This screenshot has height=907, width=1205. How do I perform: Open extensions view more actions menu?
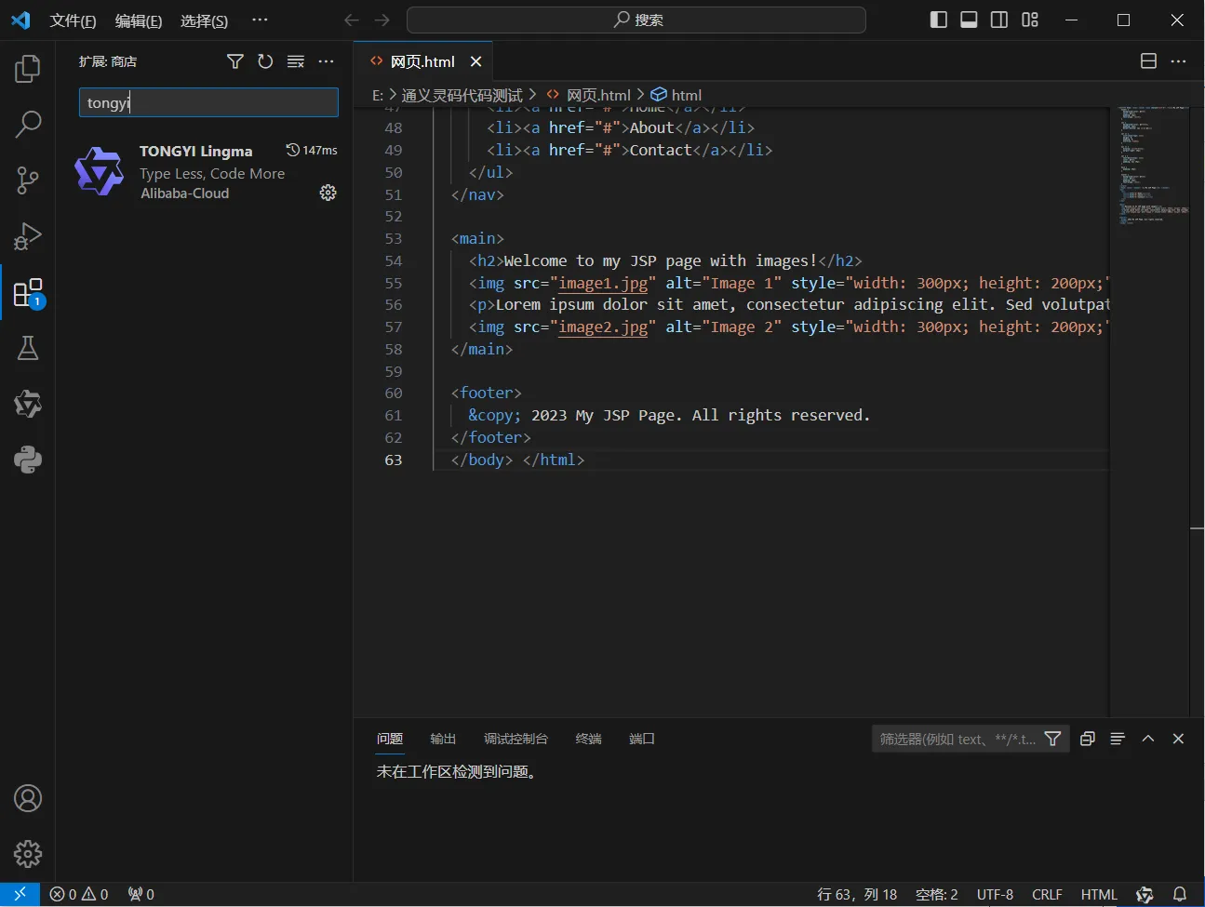pyautogui.click(x=326, y=61)
